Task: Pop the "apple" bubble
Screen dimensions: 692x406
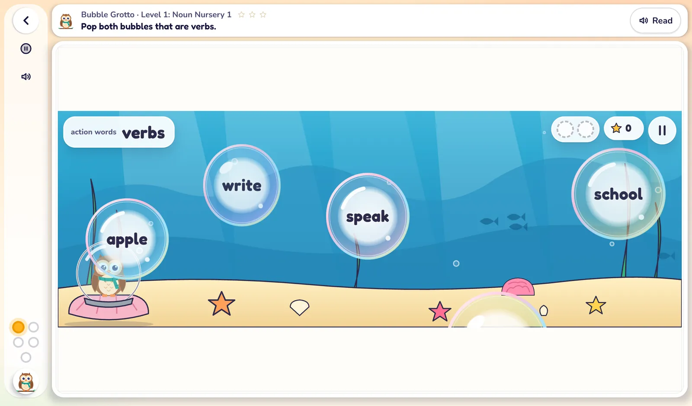Action: [127, 239]
